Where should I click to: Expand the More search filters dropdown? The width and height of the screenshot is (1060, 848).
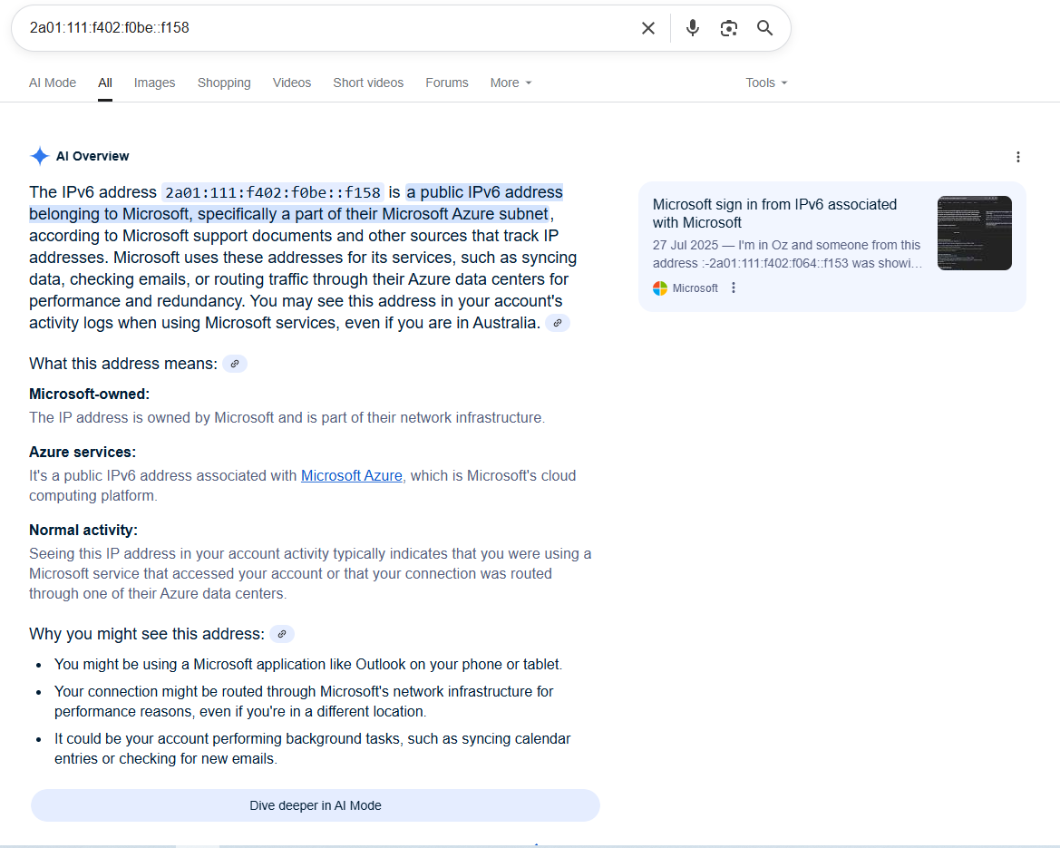511,83
